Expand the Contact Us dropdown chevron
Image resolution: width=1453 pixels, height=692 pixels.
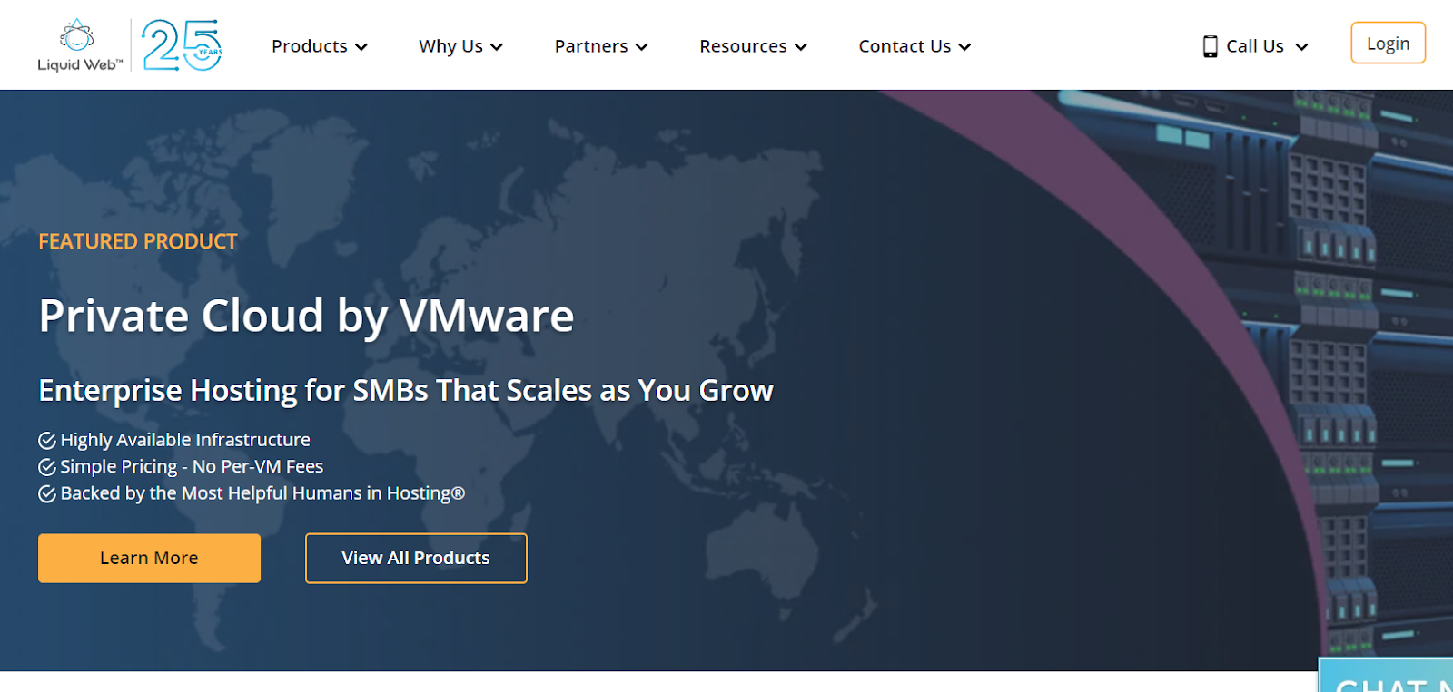(x=964, y=47)
